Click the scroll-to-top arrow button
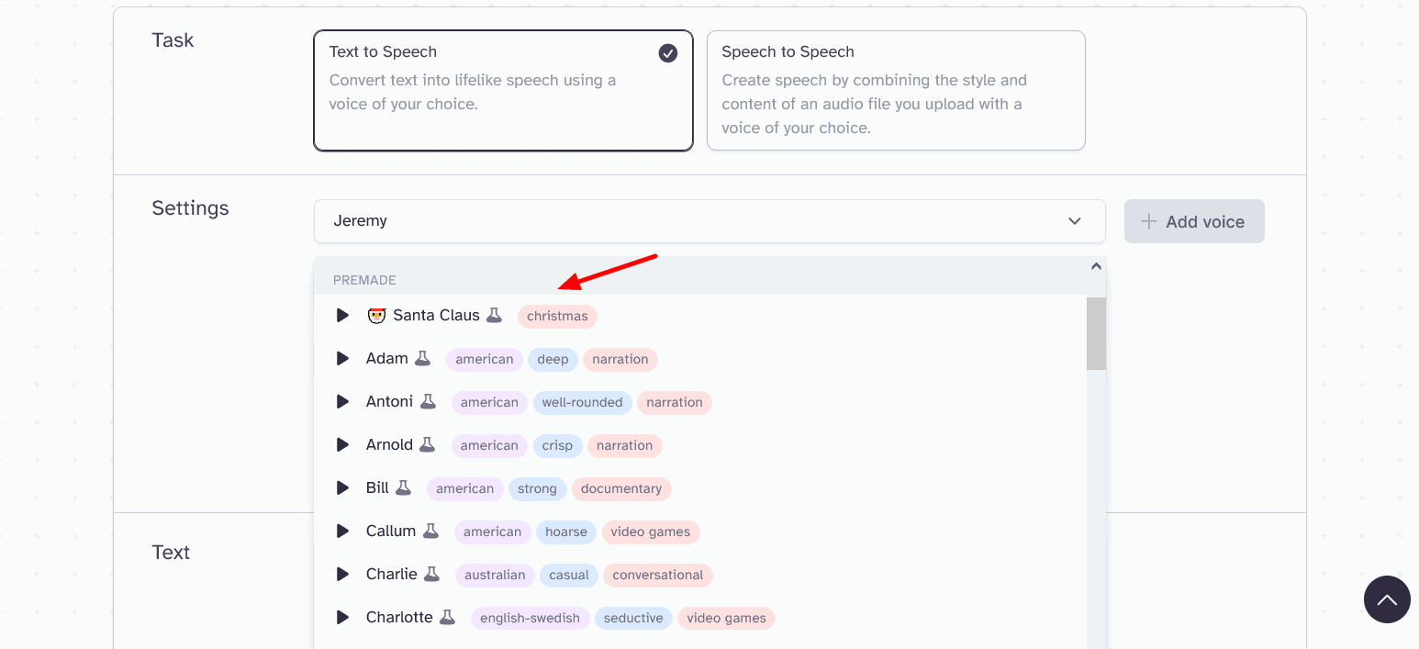The height and width of the screenshot is (649, 1419). 1386,599
